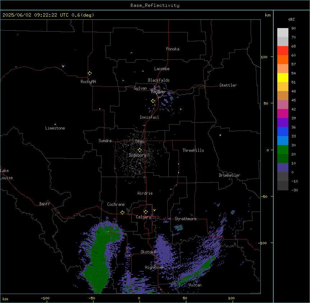Image resolution: width=310 pixels, height=303 pixels.
Task: Click the Olds town label
Action: 140,142
